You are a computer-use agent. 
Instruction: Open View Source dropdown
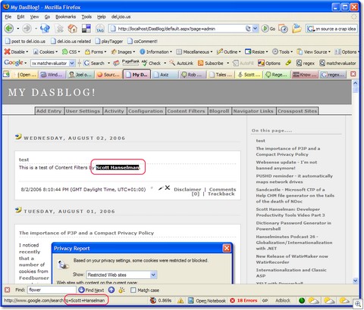tap(314, 52)
